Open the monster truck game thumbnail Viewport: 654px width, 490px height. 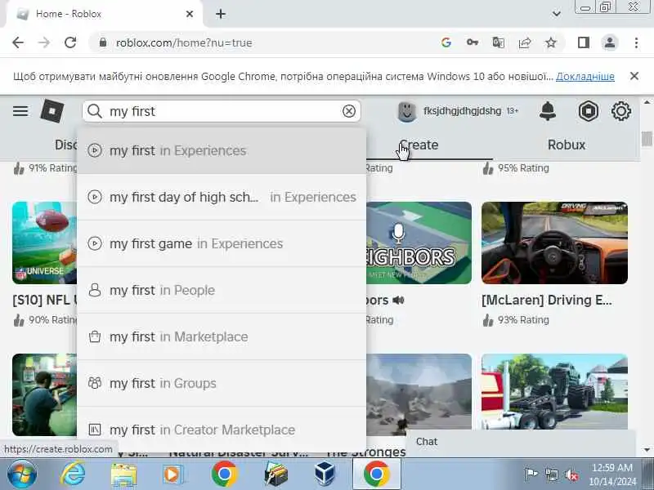(x=554, y=392)
